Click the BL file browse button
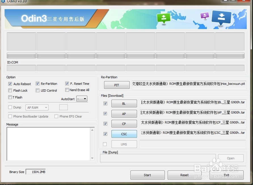Image resolution: width=253 pixels, height=185 pixels. coord(124,103)
